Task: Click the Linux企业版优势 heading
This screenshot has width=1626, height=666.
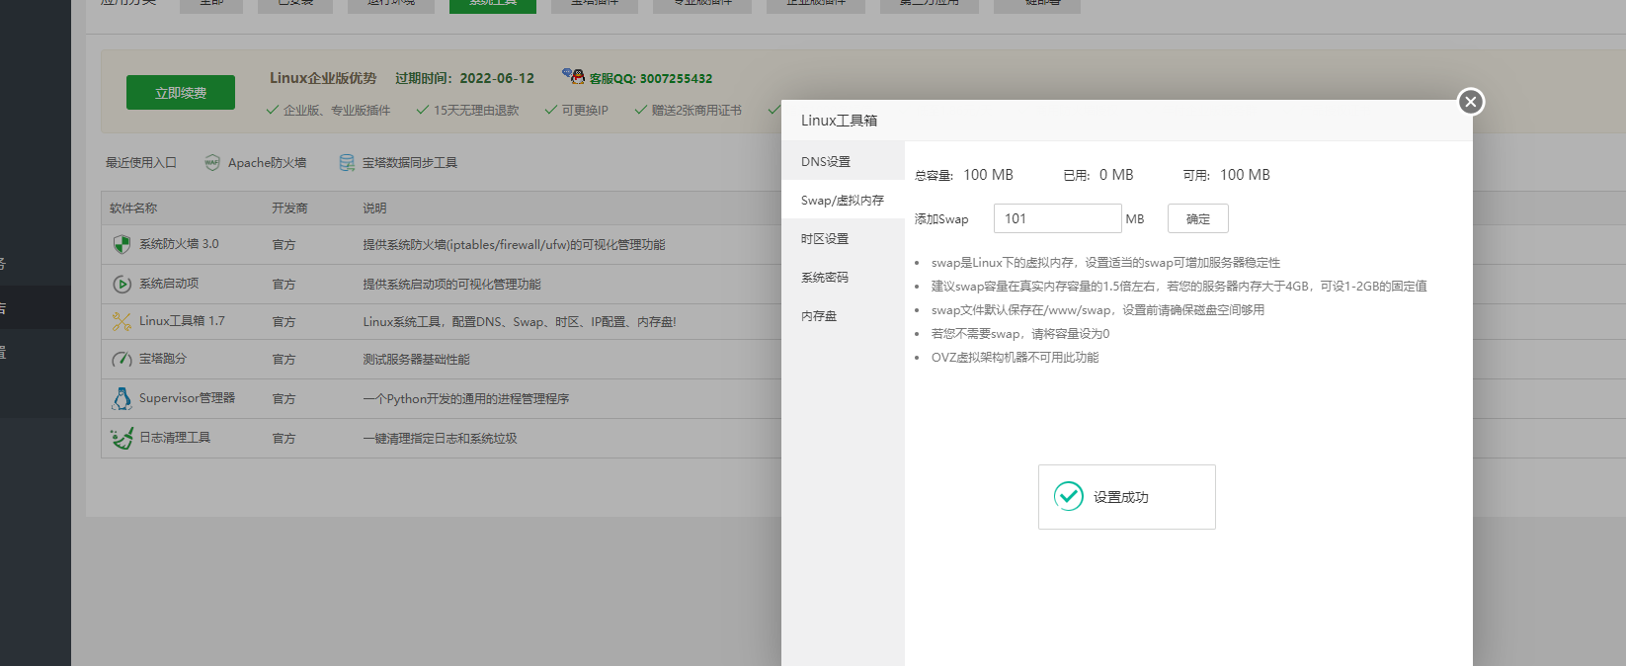Action: 323,78
